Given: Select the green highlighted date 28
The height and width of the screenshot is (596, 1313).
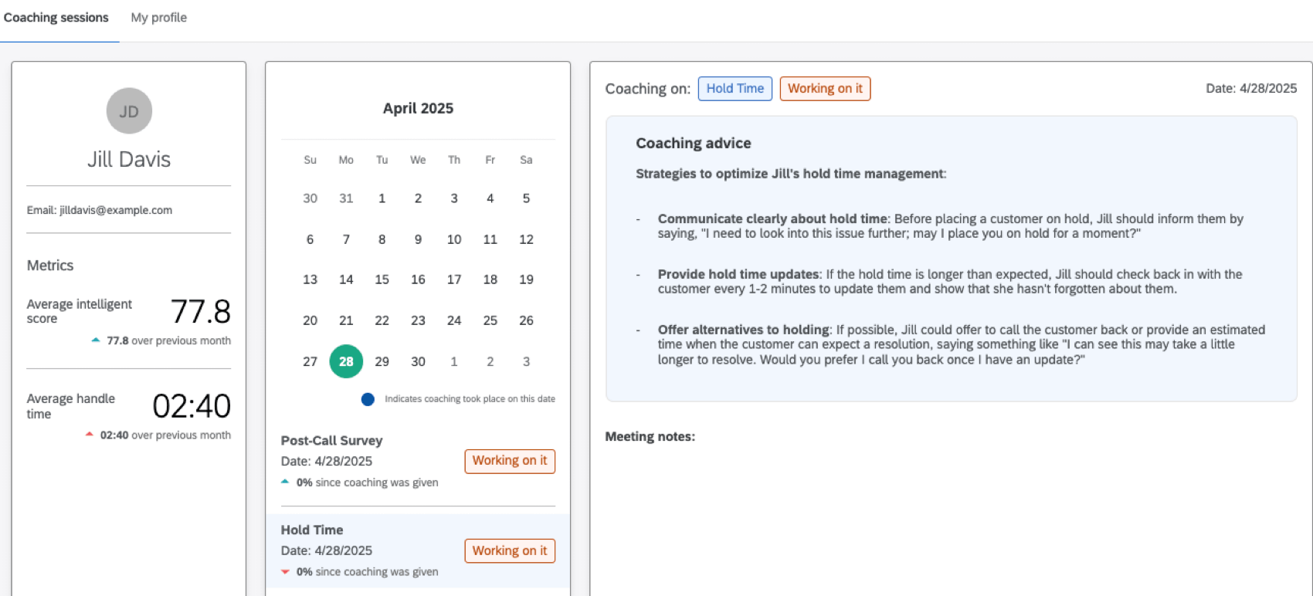Looking at the screenshot, I should pyautogui.click(x=345, y=361).
